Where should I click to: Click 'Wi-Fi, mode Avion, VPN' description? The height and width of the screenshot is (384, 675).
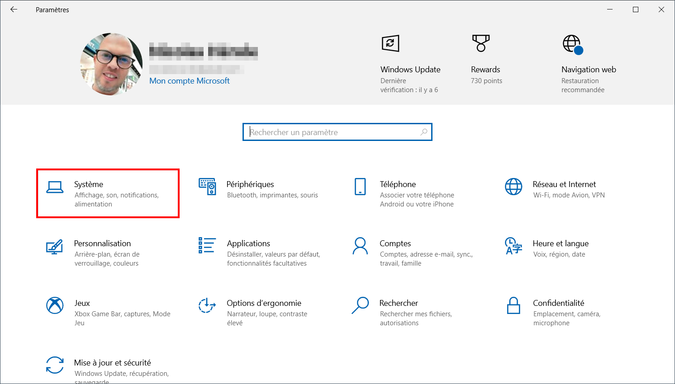[569, 195]
